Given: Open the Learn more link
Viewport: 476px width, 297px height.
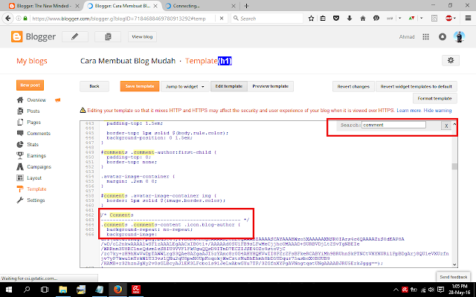Looking at the screenshot, I should coord(409,111).
